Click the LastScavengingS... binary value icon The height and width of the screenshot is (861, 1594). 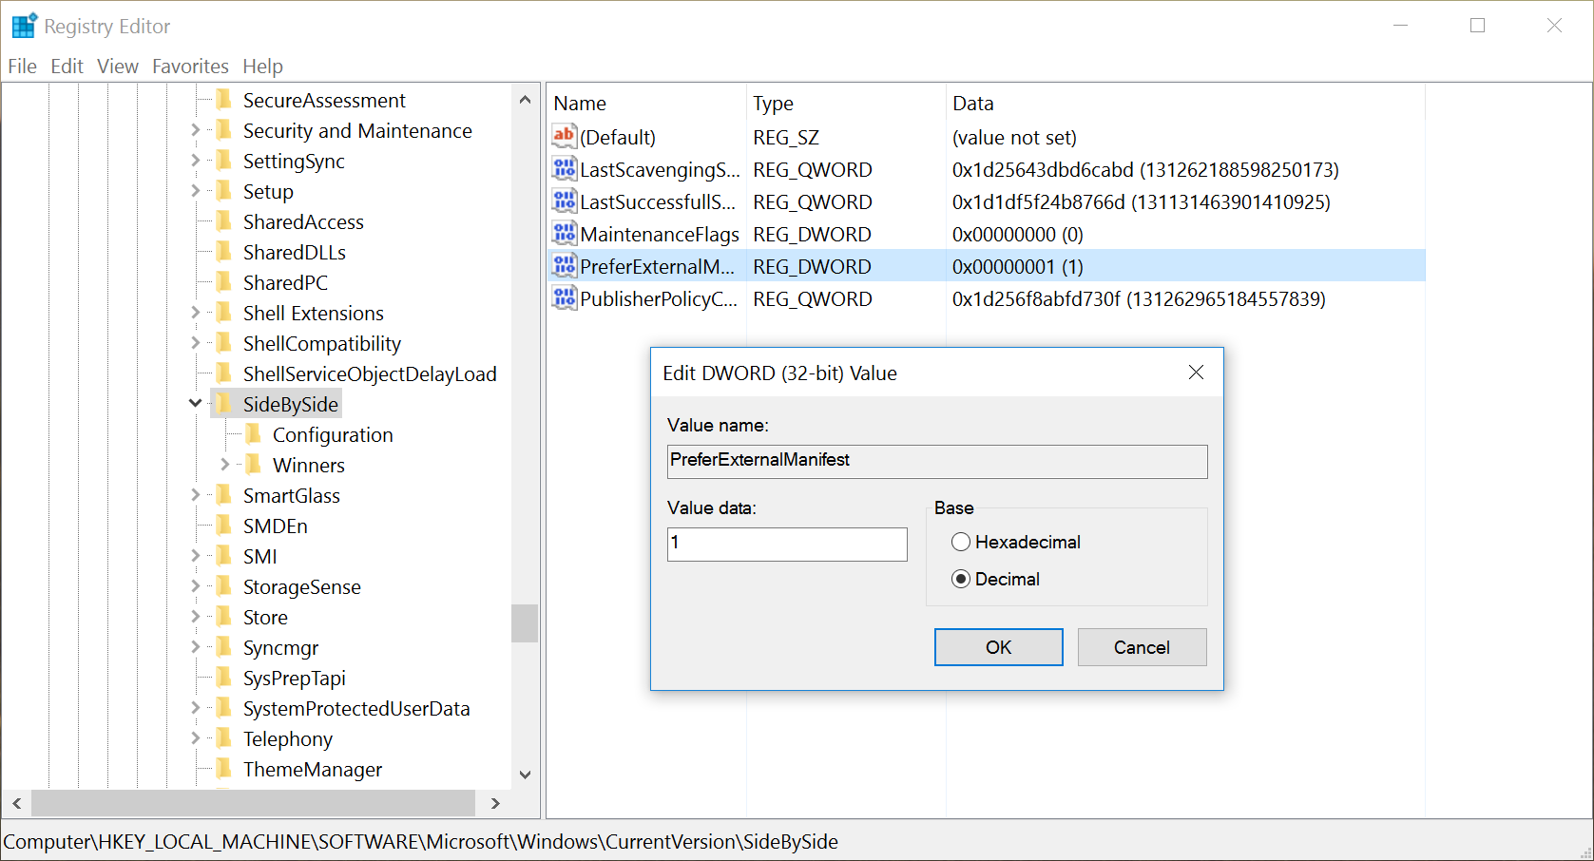[565, 168]
